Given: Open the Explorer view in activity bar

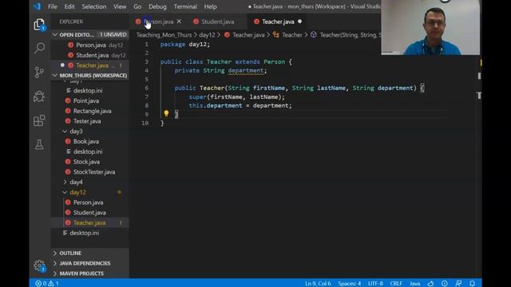Looking at the screenshot, I should (x=39, y=25).
